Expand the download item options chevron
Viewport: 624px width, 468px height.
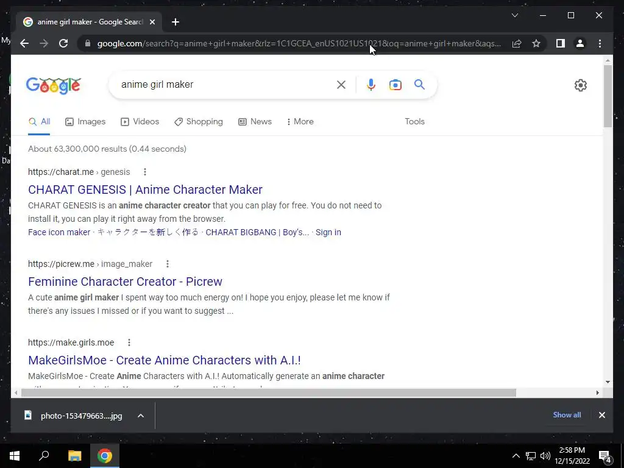tap(141, 416)
